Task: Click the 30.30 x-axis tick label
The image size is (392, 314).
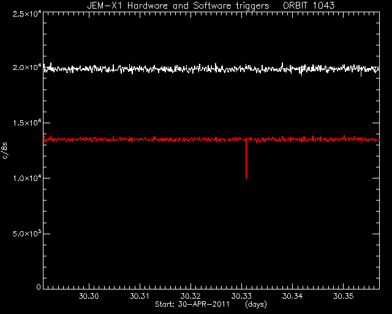Action: coord(89,296)
